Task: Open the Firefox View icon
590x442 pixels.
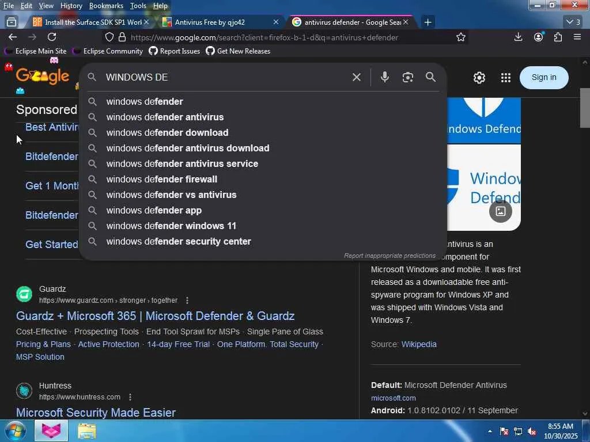Action: (12, 22)
